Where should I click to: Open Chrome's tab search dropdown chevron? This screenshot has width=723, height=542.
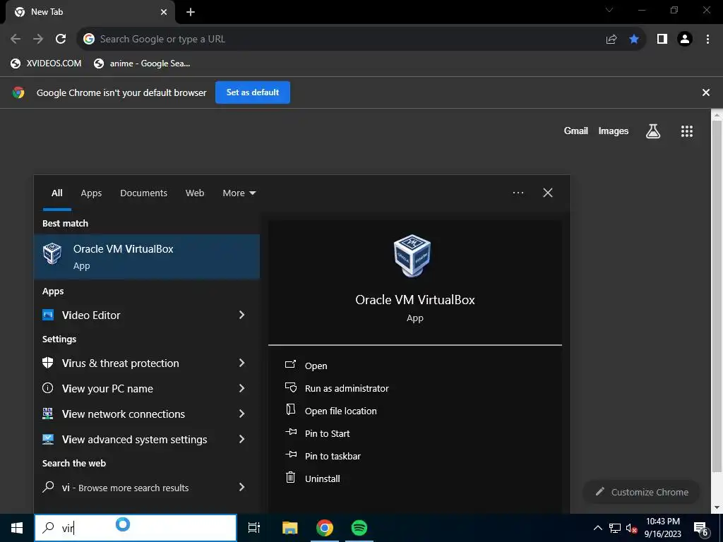coord(609,10)
